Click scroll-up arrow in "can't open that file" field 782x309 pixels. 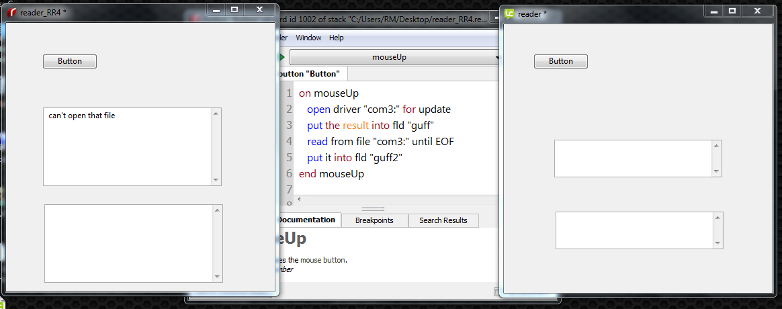[x=216, y=113]
